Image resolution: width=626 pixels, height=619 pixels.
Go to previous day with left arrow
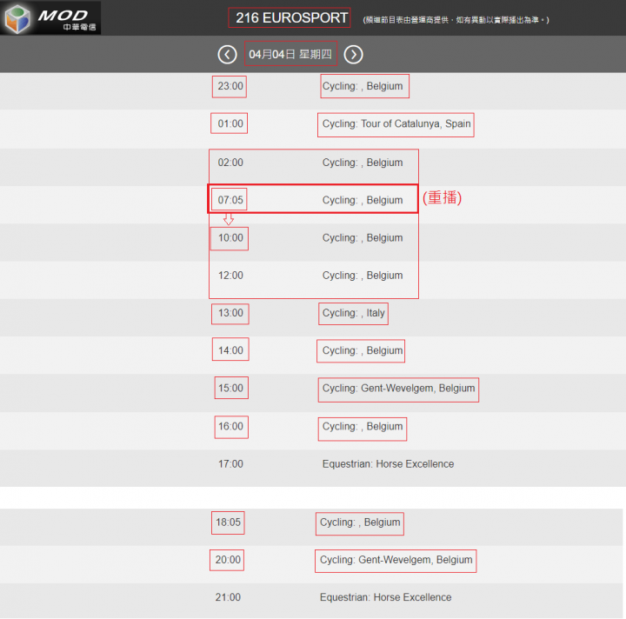click(227, 55)
